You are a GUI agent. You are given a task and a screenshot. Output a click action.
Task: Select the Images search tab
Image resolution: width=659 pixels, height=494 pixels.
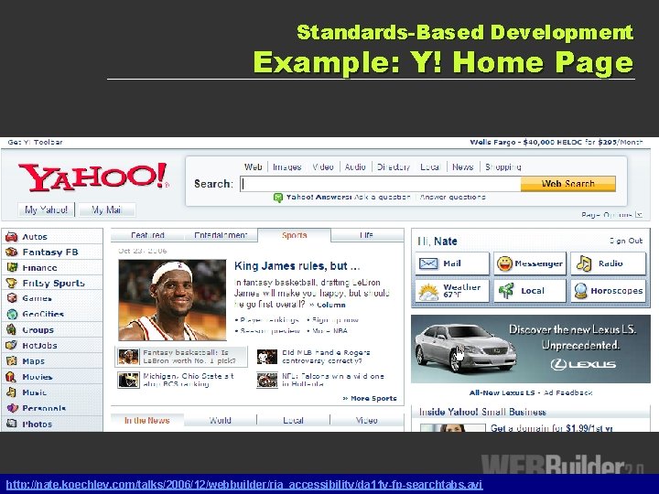point(287,166)
